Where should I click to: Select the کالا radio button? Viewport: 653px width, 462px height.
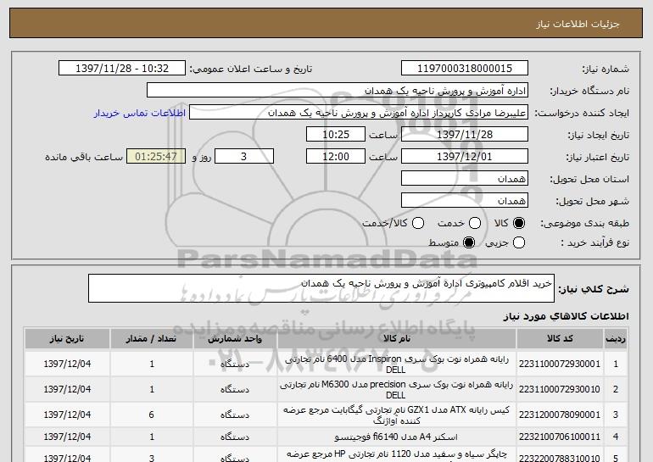coord(518,223)
